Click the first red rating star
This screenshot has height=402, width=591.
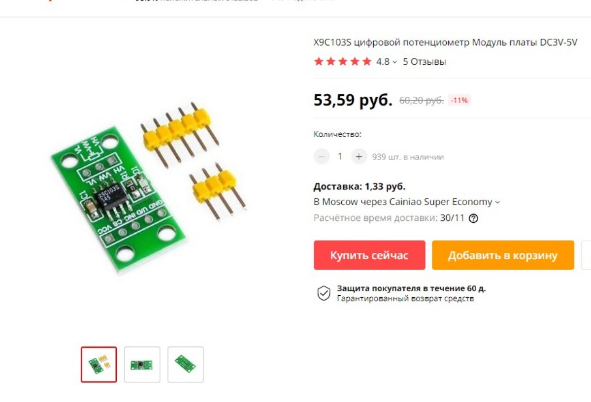click(x=319, y=61)
